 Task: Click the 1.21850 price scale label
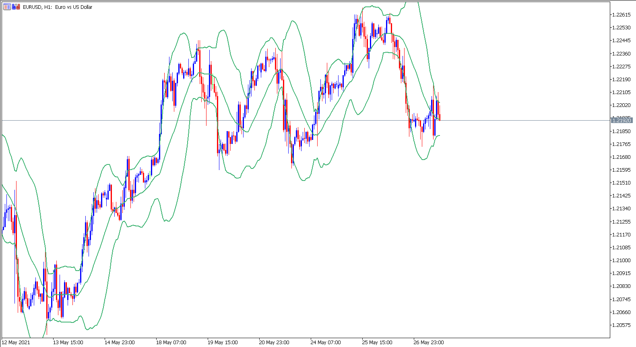(x=621, y=131)
